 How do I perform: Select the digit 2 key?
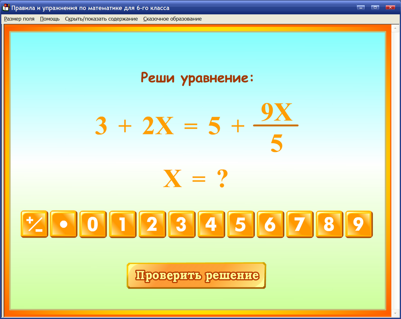[152, 225]
